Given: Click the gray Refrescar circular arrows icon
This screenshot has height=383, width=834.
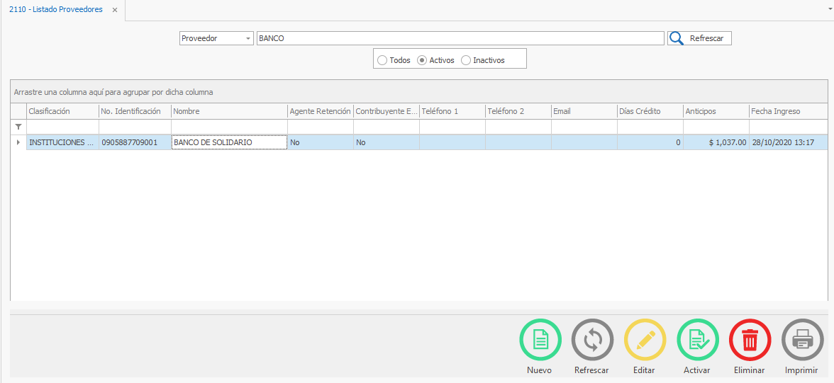Looking at the screenshot, I should click(x=592, y=340).
